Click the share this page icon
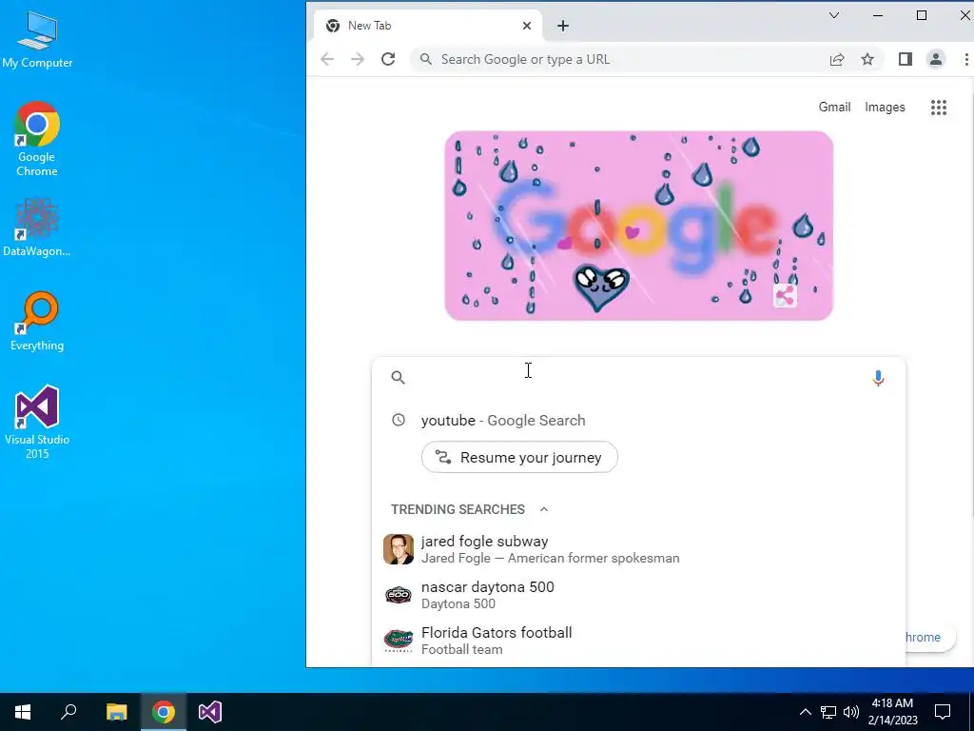 coord(837,59)
